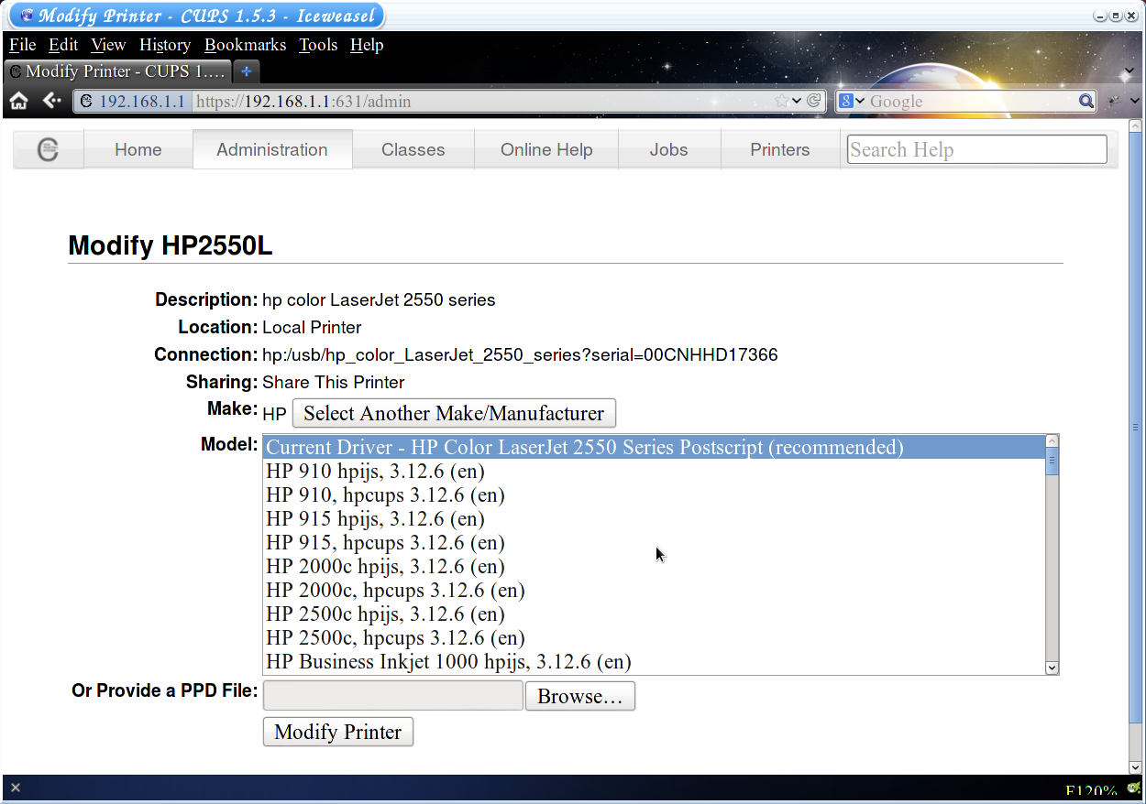Click the home icon in the browser toolbar

point(18,102)
